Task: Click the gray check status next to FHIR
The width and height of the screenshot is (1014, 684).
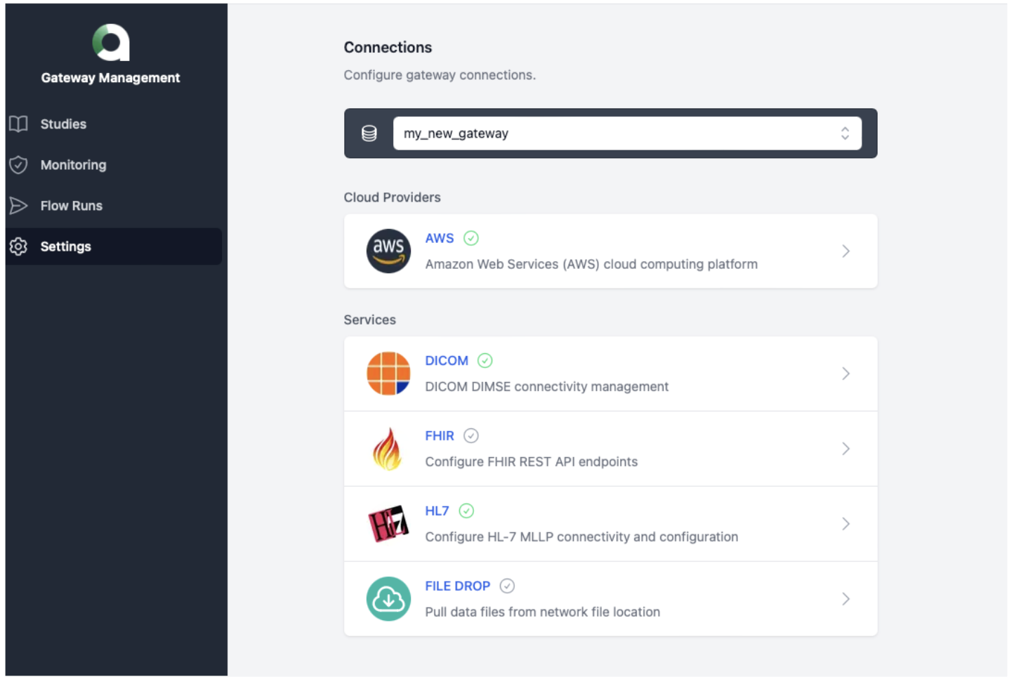Action: tap(471, 435)
